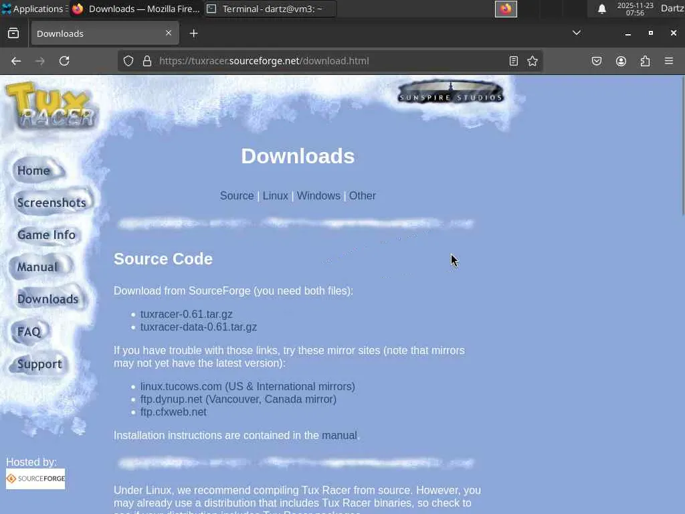Viewport: 685px width, 514px height.
Task: Open Firefox View tab icon
Action: [13, 33]
